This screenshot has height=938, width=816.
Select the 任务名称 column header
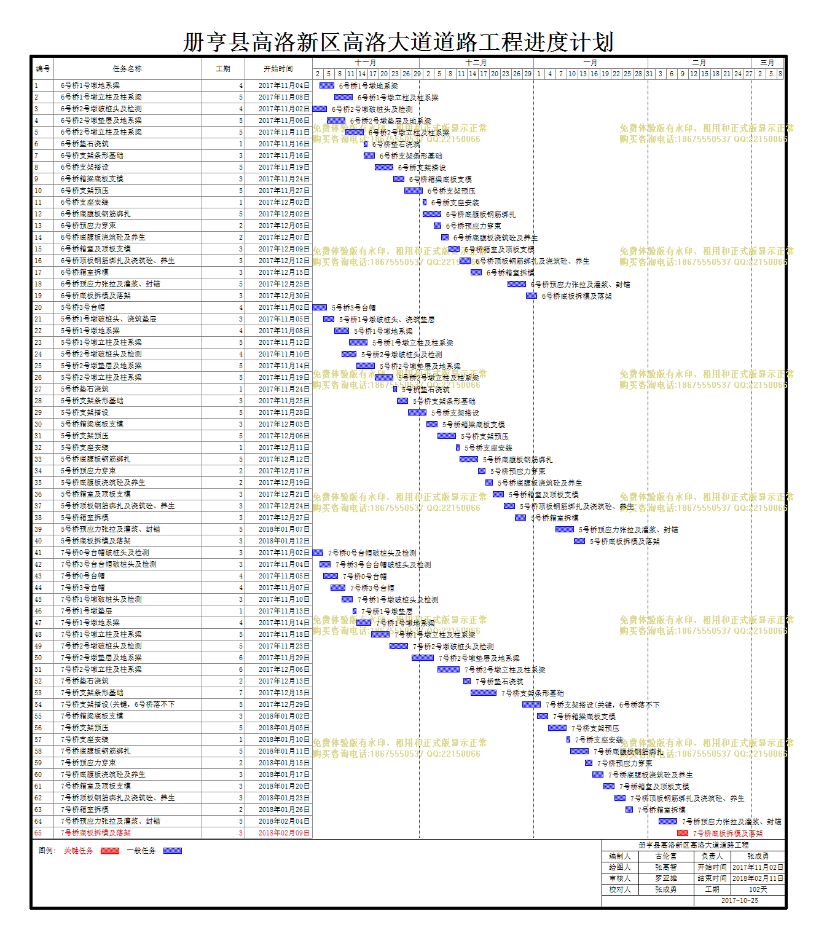pos(127,68)
